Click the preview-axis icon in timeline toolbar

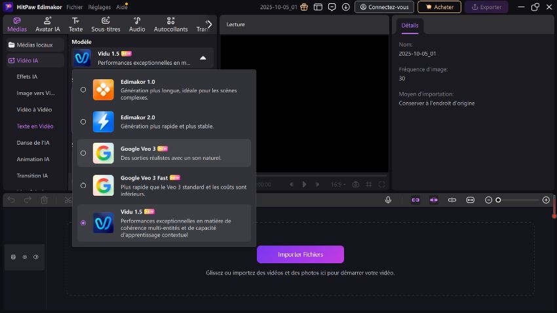[x=452, y=200]
